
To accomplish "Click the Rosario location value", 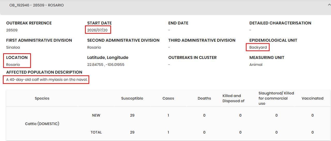I will (x=13, y=65).
